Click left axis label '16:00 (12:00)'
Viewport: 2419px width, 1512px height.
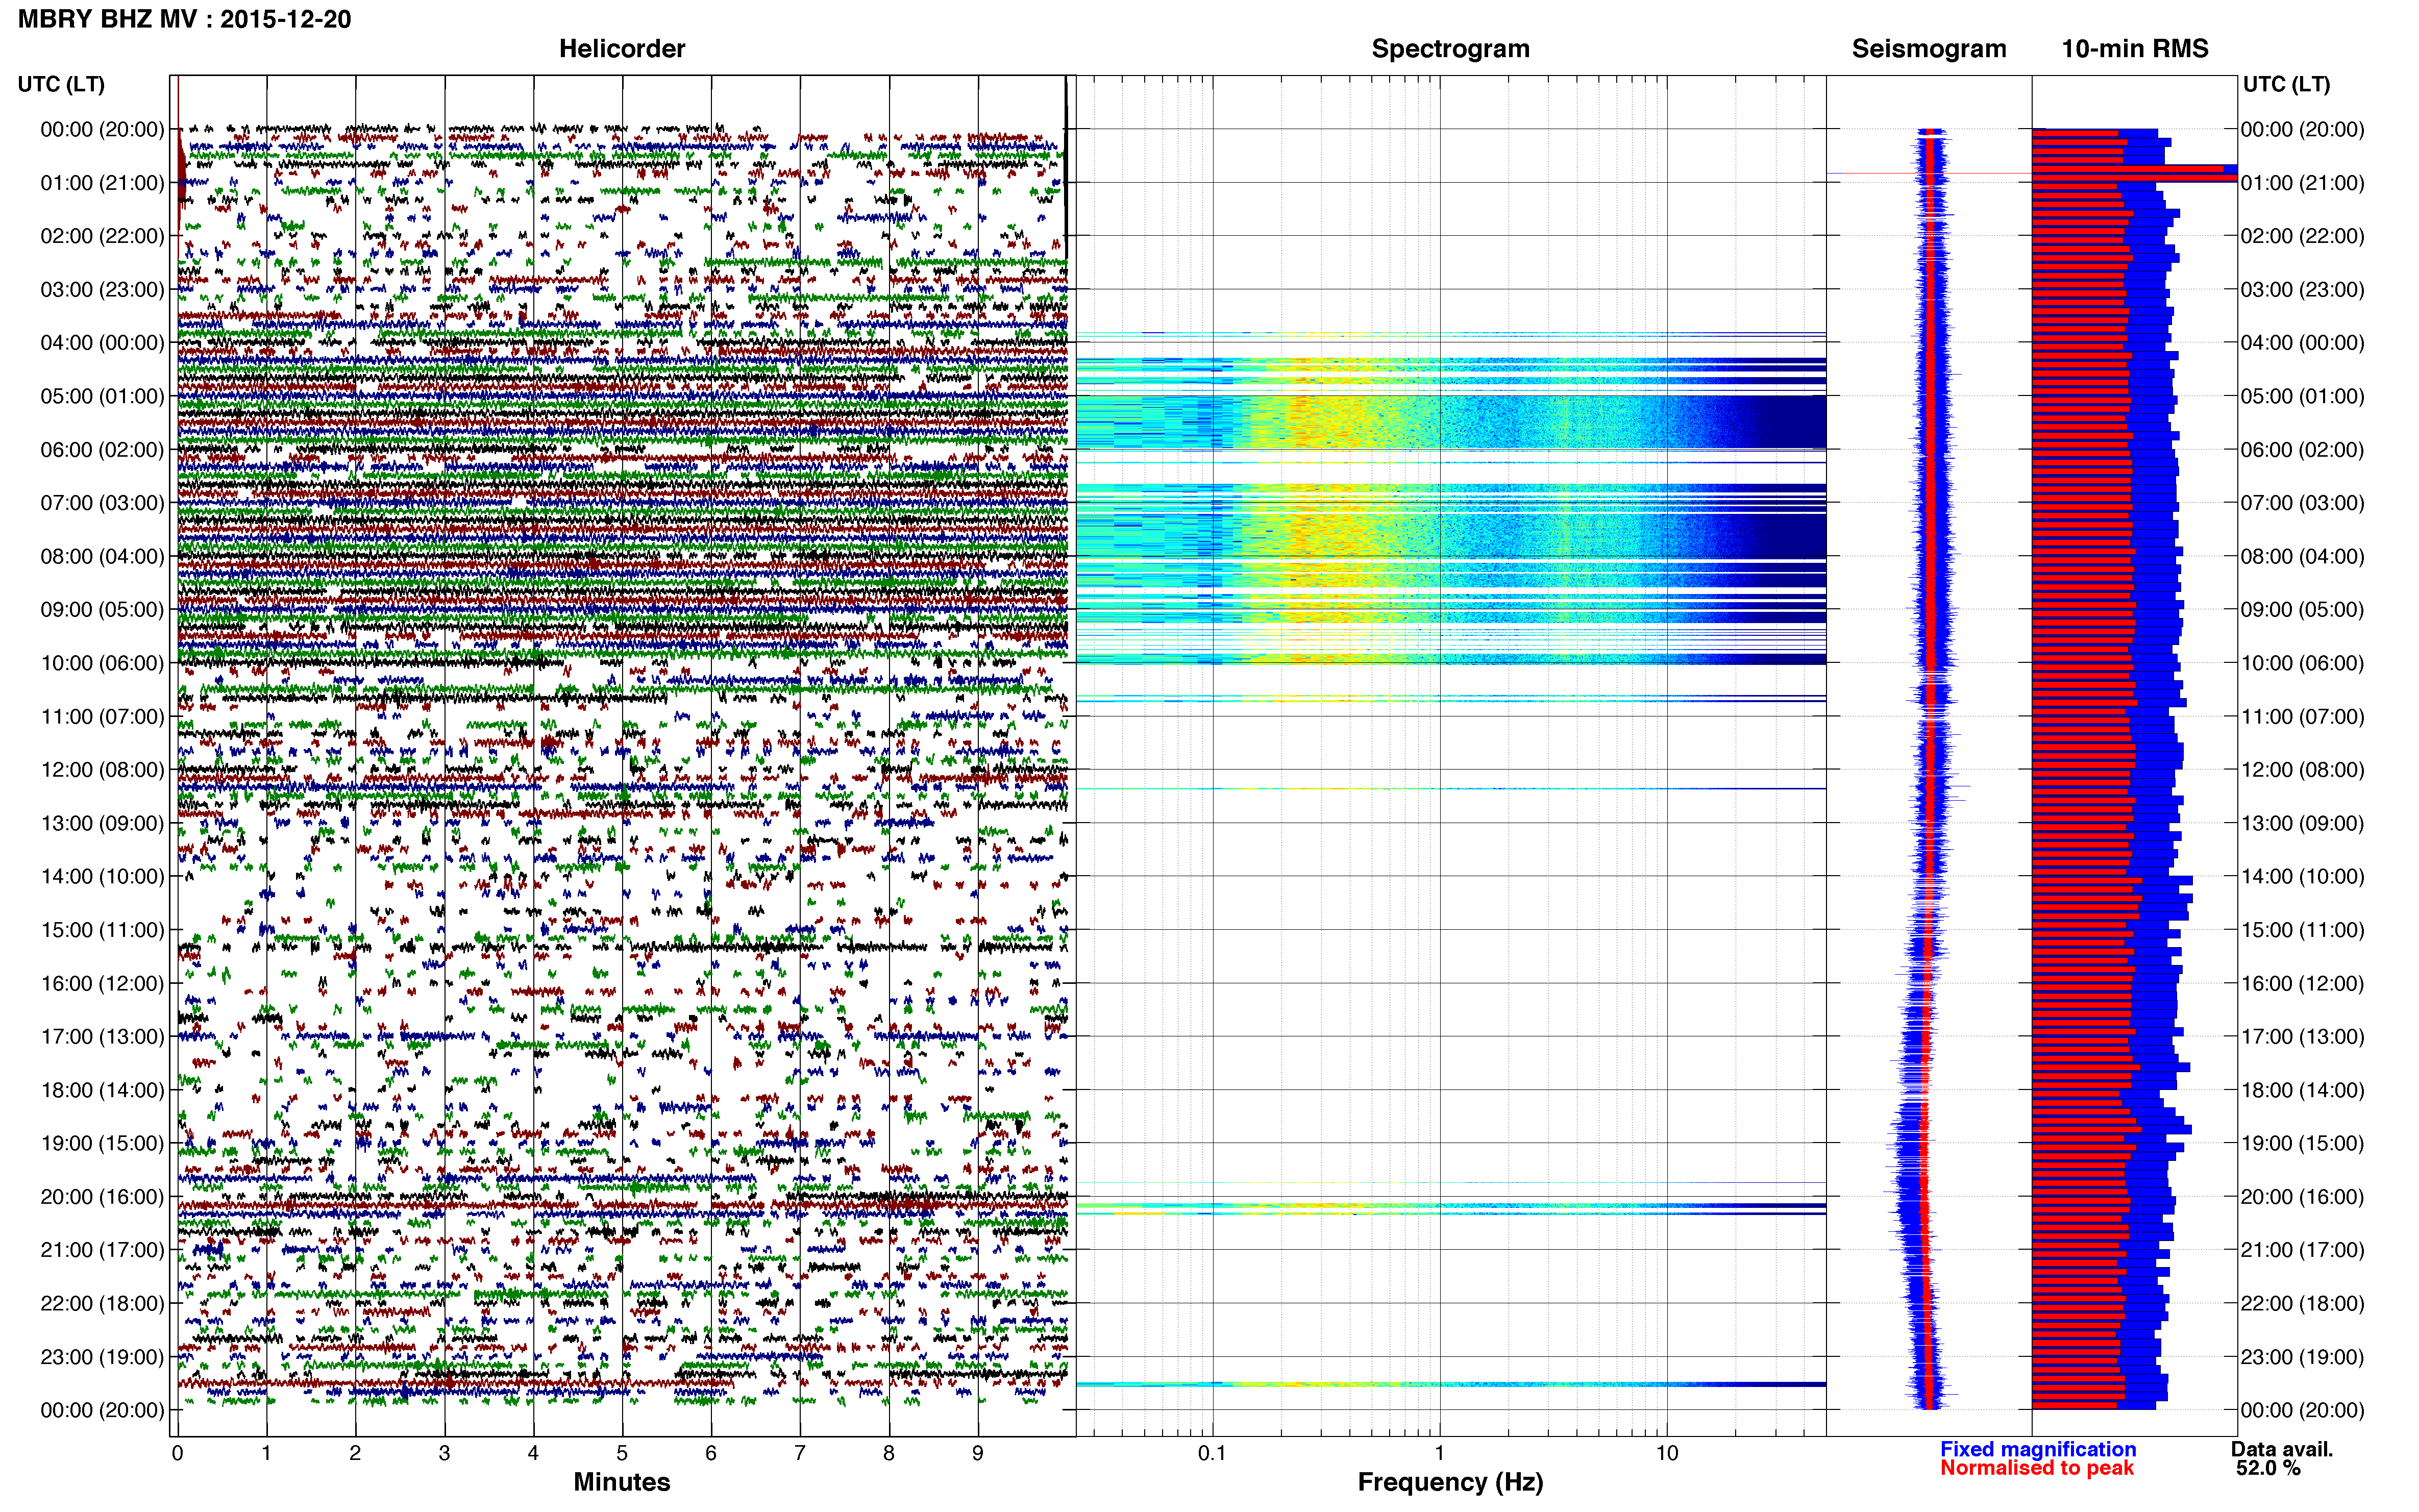click(x=102, y=983)
